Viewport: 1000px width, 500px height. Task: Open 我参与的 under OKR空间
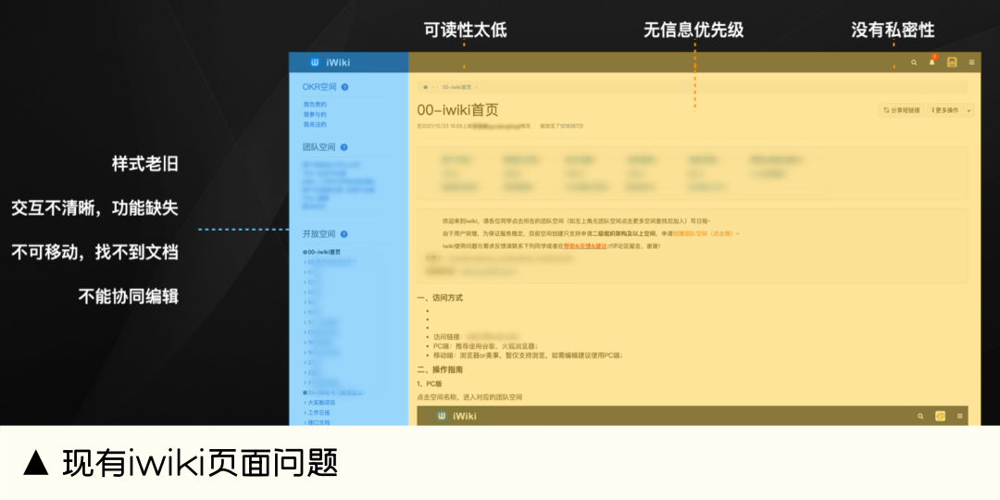315,114
